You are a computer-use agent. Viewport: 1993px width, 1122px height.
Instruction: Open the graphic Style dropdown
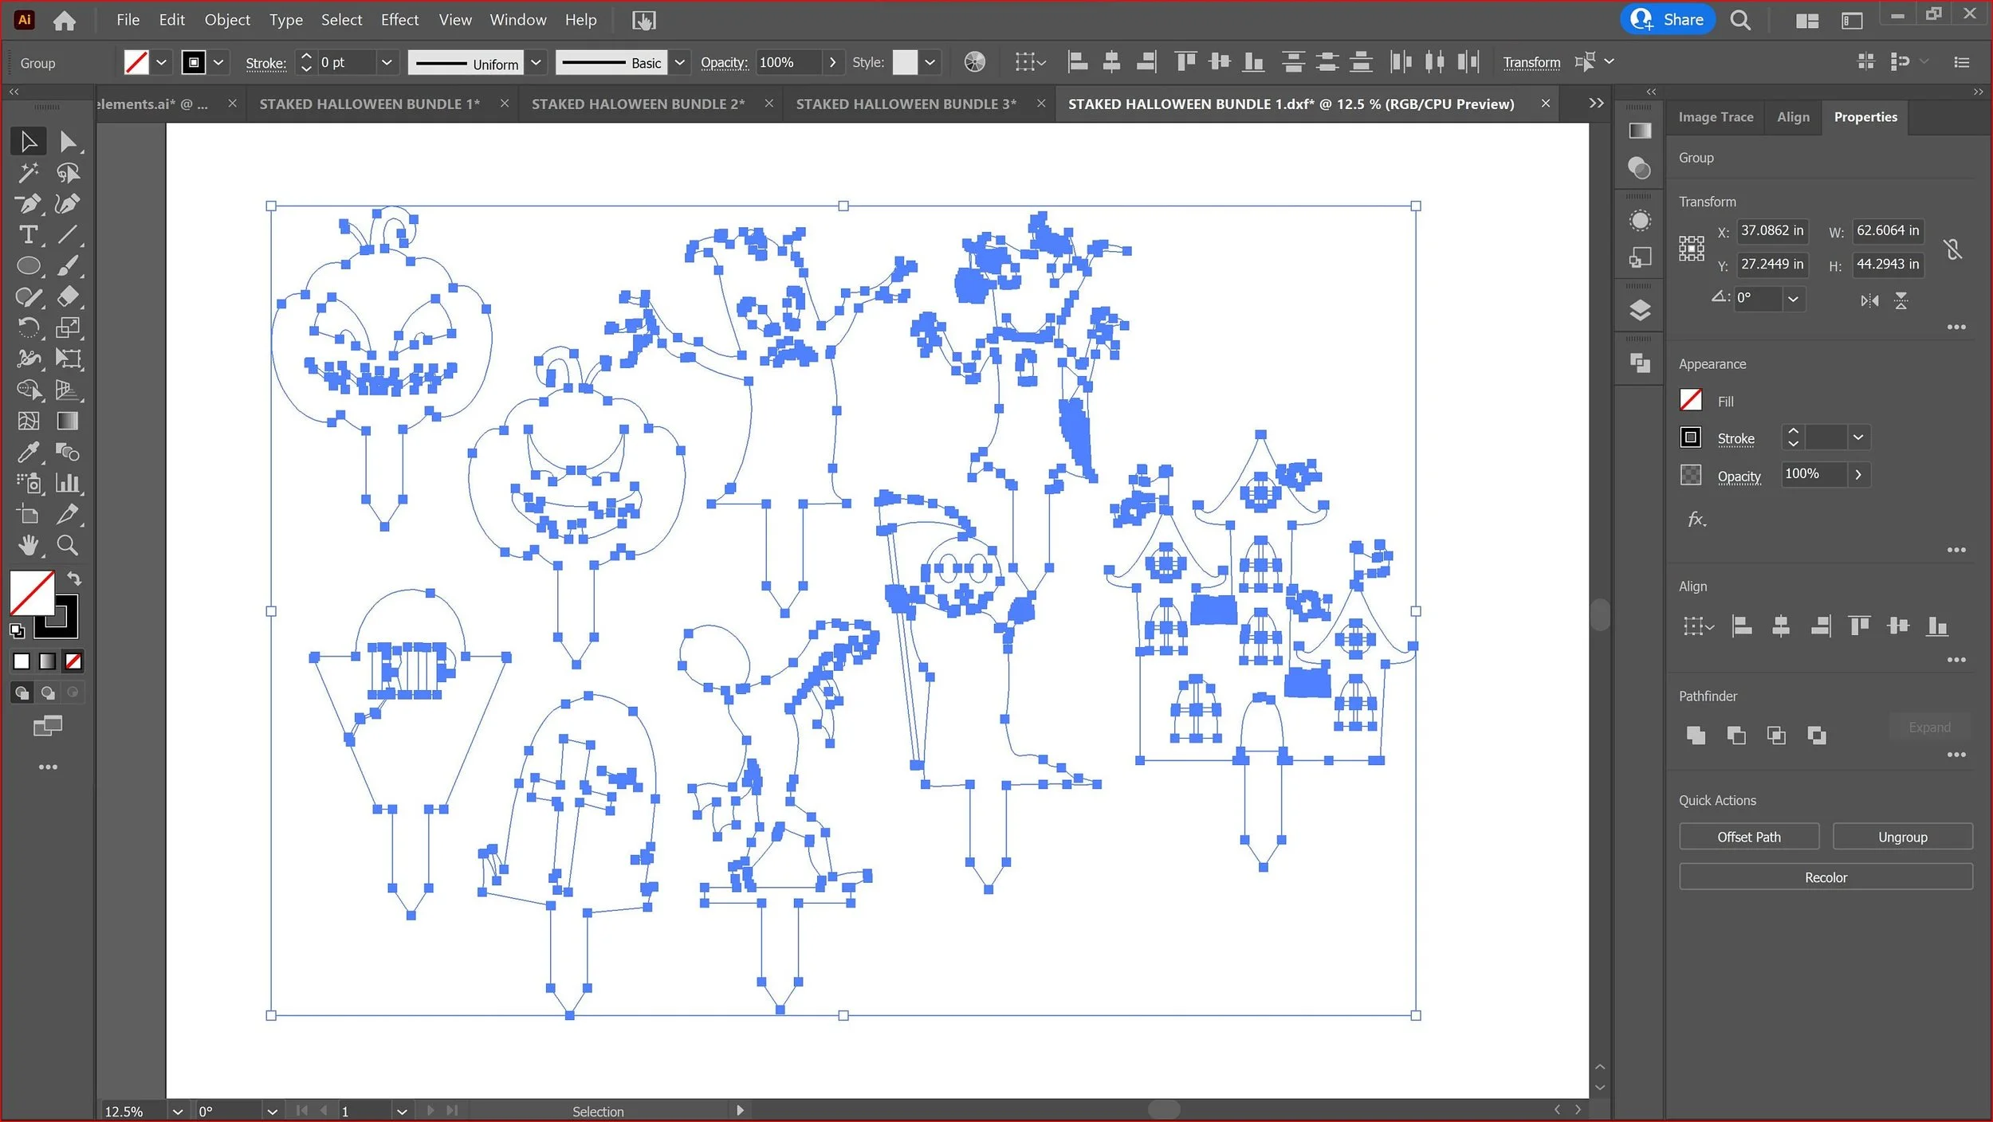tap(930, 62)
